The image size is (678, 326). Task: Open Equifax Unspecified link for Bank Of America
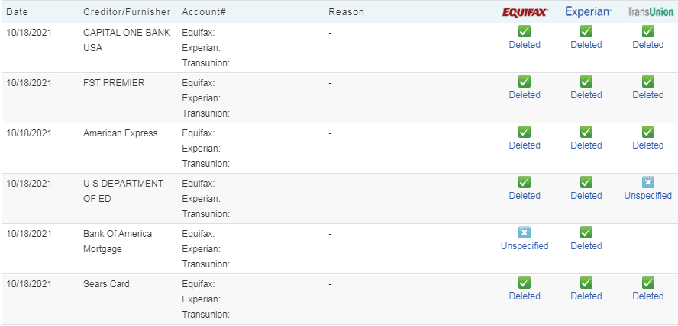point(525,246)
